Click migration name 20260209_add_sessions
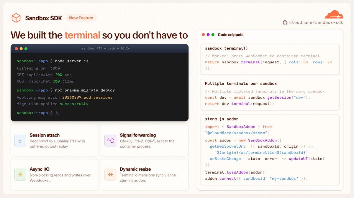Viewport: 354px width, 198px height. 87,97
